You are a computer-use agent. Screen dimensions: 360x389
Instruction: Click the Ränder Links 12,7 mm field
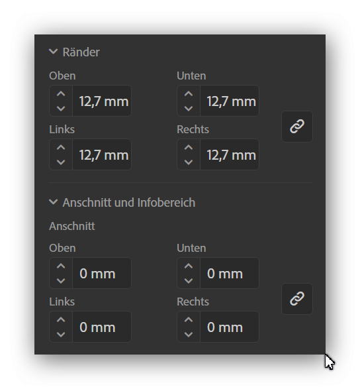tap(102, 154)
